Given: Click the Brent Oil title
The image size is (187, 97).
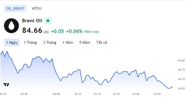Looking at the screenshot, I should pyautogui.click(x=32, y=21).
